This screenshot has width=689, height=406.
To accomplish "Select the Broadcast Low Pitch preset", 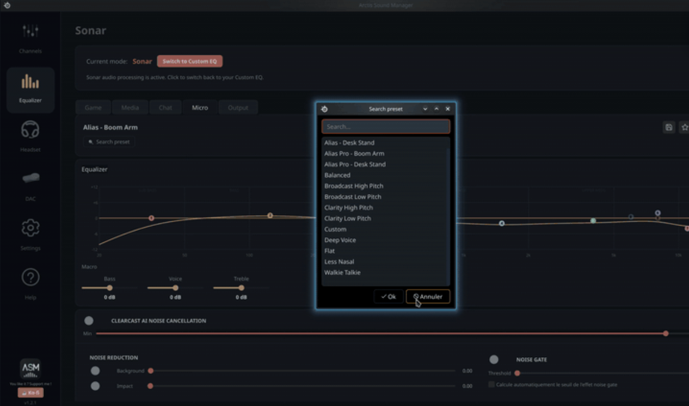I will click(385, 197).
